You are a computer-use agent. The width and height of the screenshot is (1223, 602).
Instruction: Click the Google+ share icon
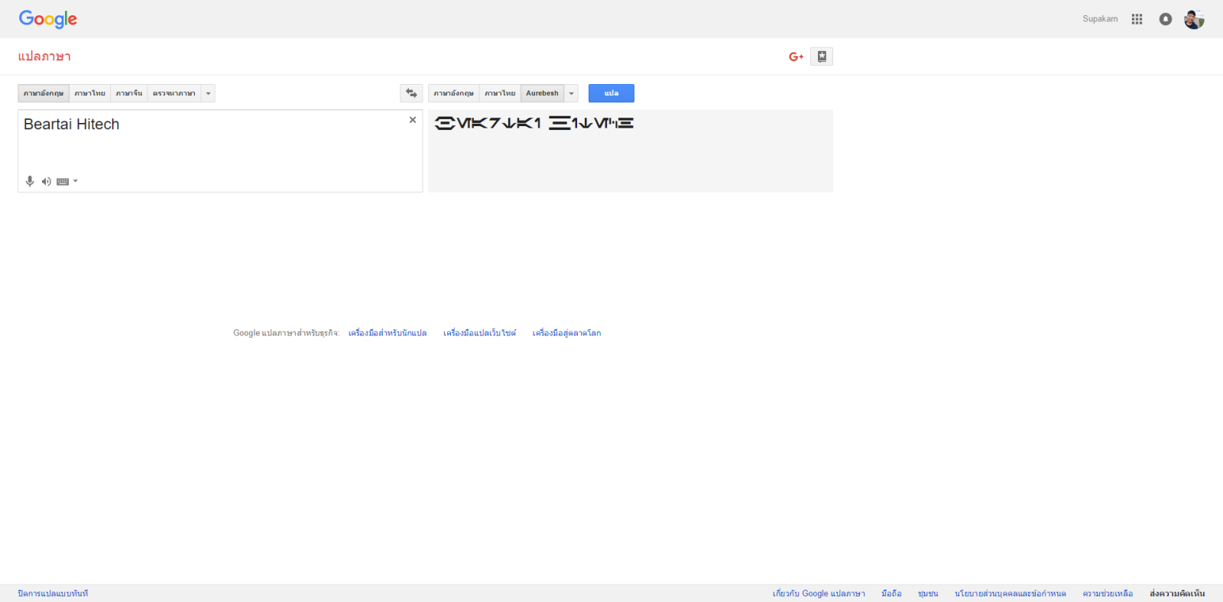(796, 57)
